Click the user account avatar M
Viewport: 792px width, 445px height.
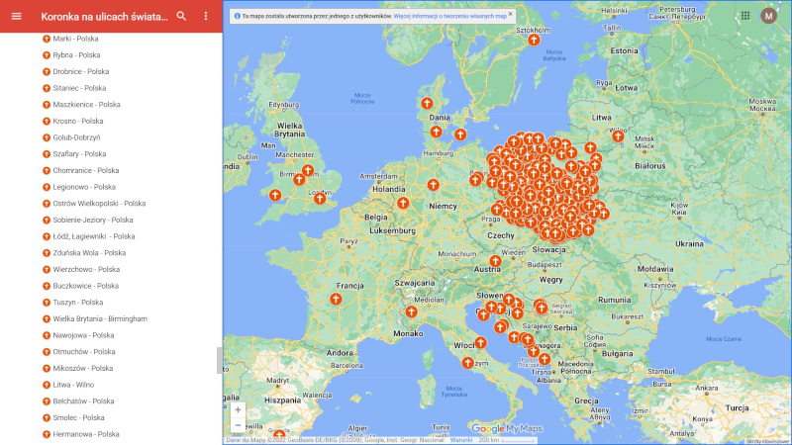768,16
